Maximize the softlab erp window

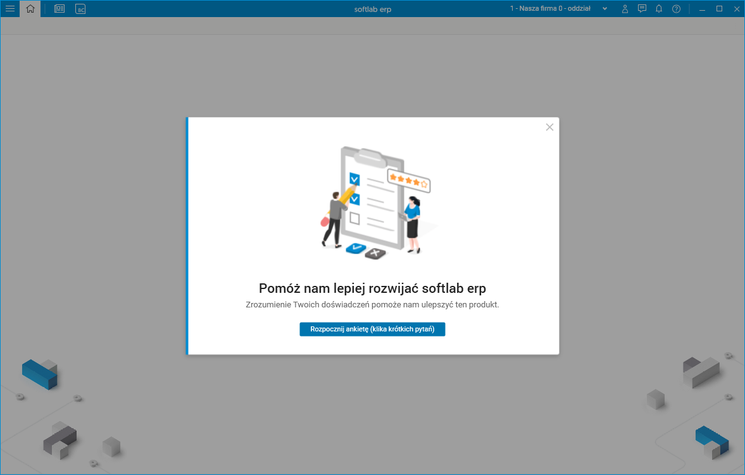719,9
